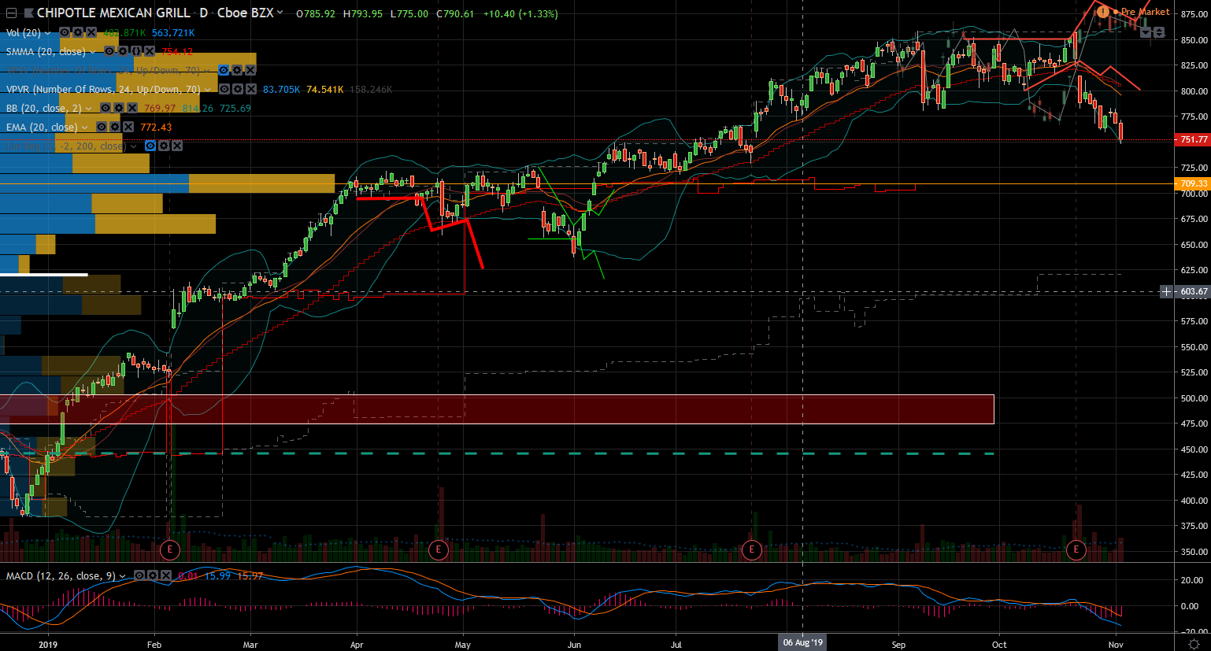Screen dimensions: 1211x651
Task: Open MACD indicator settings gear
Action: pos(153,575)
